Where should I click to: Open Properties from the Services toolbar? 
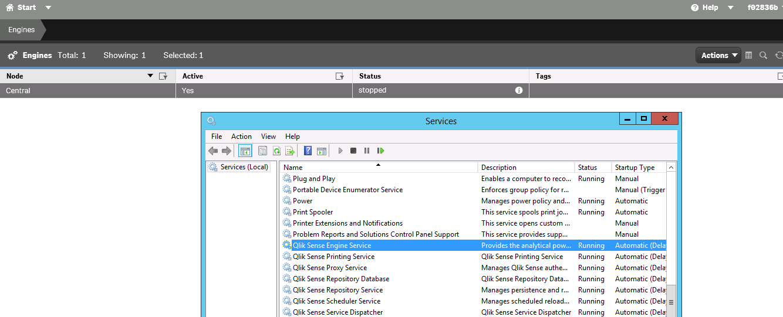tap(262, 151)
